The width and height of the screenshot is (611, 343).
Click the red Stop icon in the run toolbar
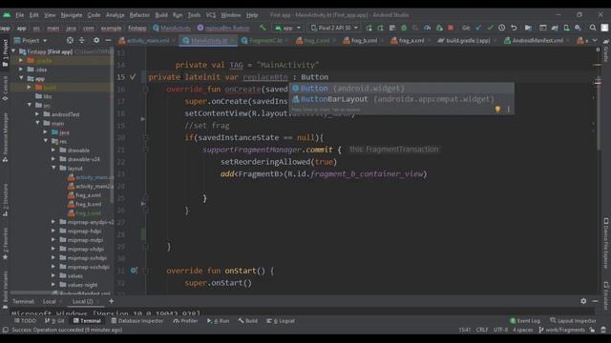451,28
